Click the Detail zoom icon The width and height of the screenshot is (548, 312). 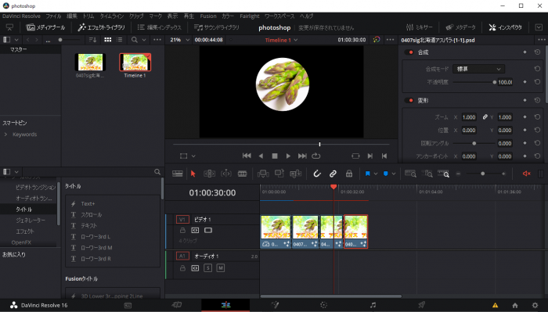pos(427,174)
